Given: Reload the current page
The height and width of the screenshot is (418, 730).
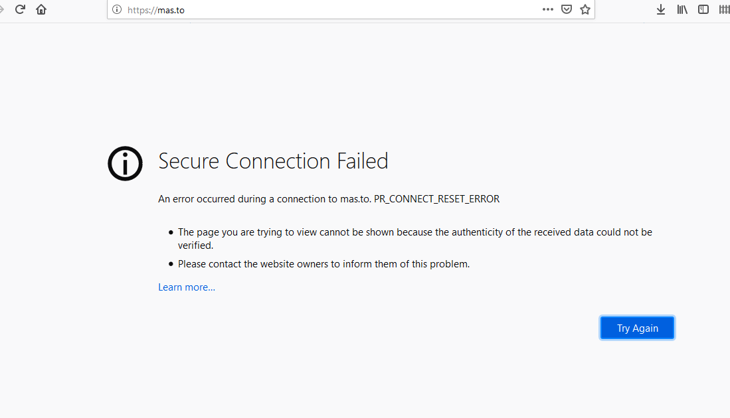Looking at the screenshot, I should click(20, 9).
